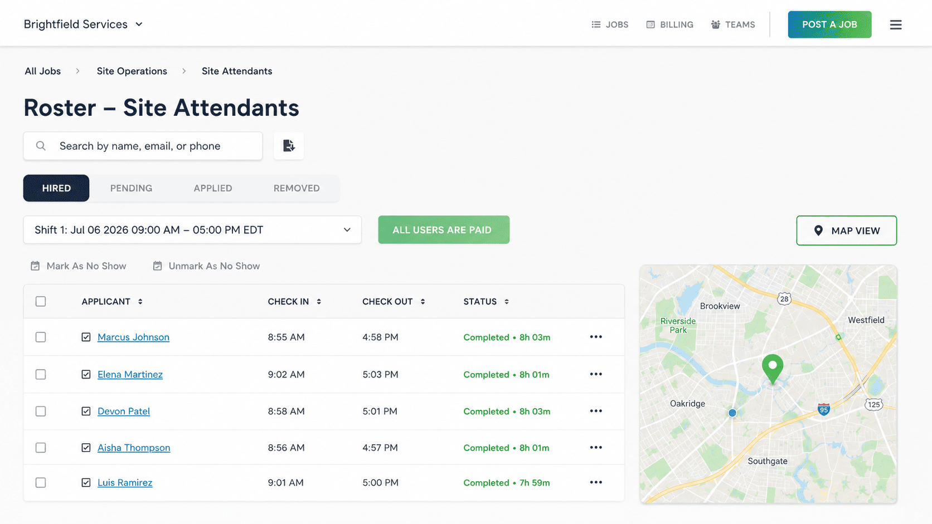Open Devon Patel's profile link
This screenshot has height=524, width=932.
(x=124, y=411)
